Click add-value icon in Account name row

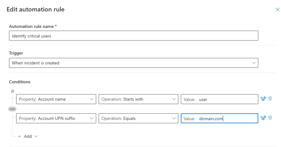[x=263, y=99]
